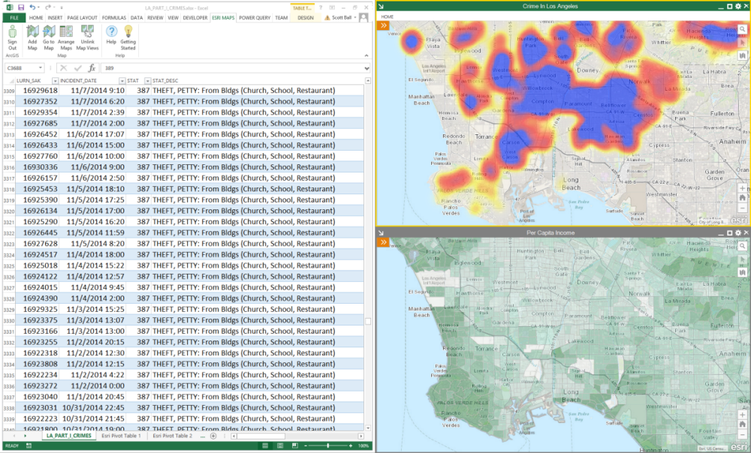Click Unlink Map Views icon
Screen dimensions: 751x453
pos(87,37)
